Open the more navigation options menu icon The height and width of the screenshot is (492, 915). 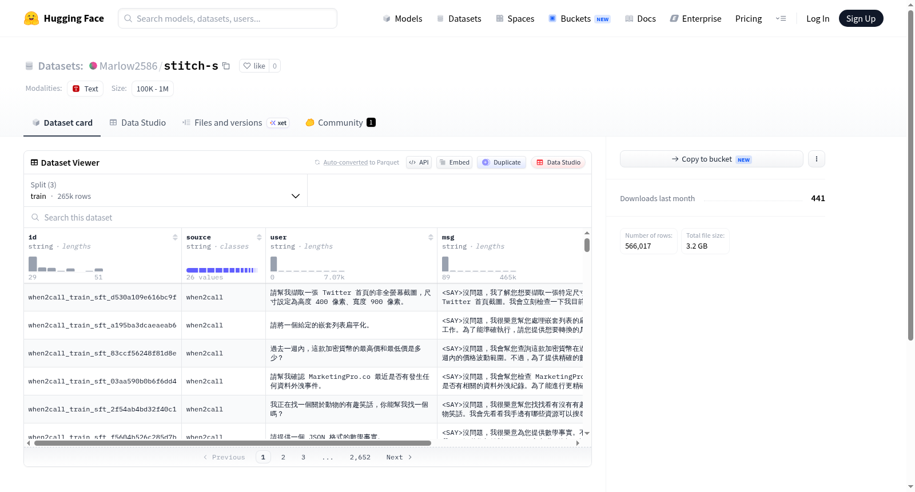click(x=781, y=18)
